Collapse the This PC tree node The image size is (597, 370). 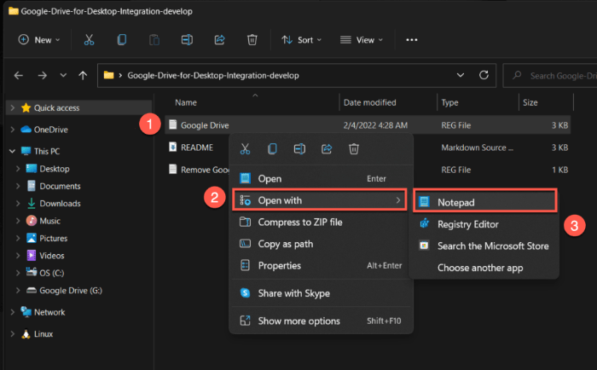(12, 151)
